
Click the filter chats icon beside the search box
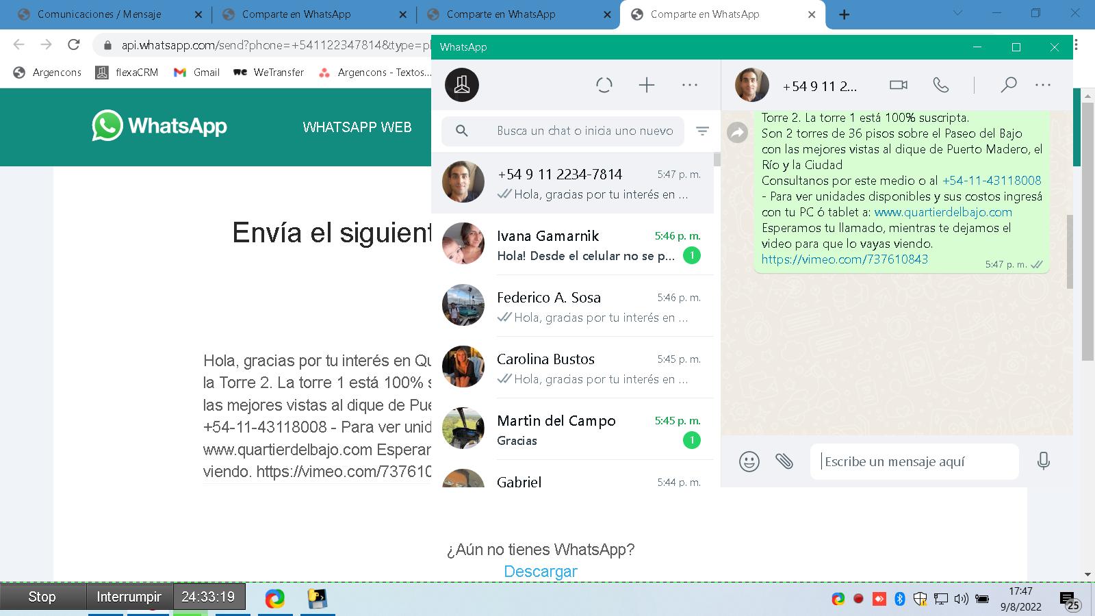(x=702, y=131)
